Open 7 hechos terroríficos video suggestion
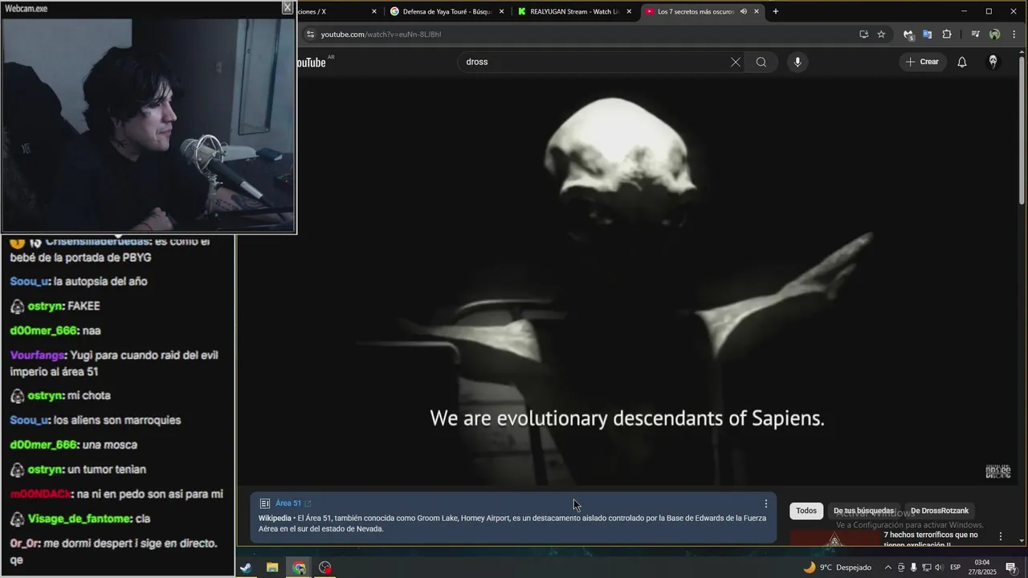The image size is (1028, 578). point(931,539)
